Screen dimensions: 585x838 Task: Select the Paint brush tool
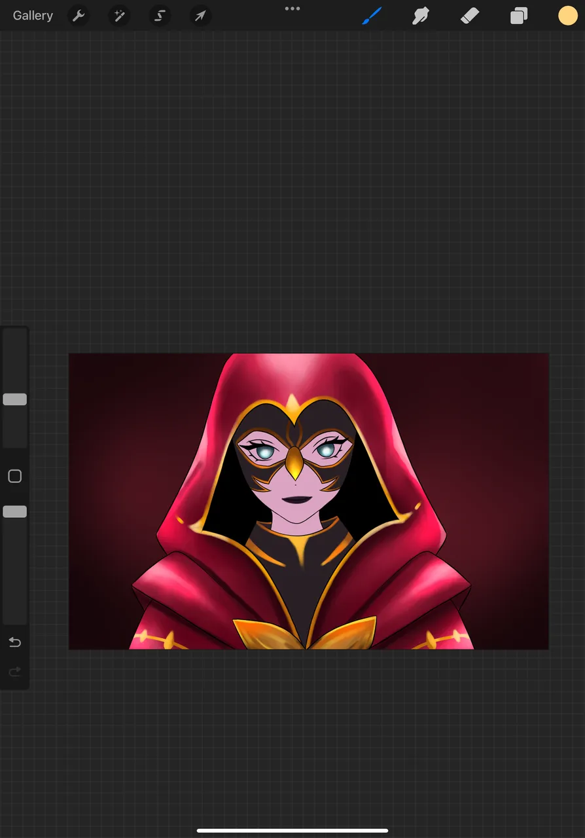[372, 16]
